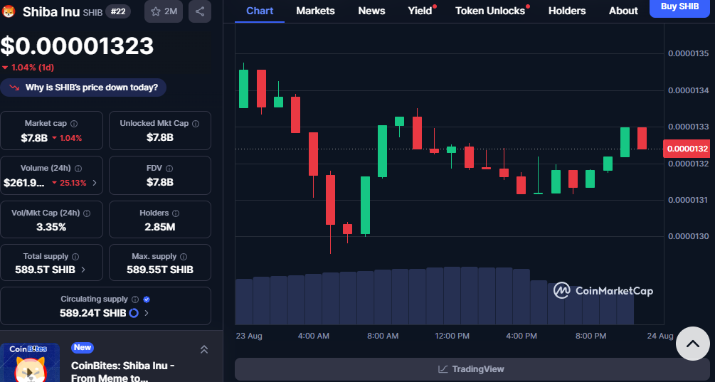This screenshot has height=382, width=715.
Task: Click Total supply info icon
Action: 75,257
